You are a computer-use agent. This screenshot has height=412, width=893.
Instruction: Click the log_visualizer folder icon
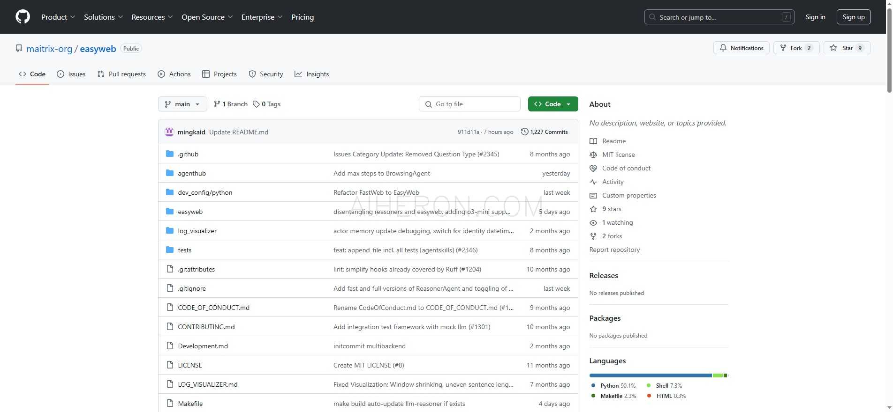click(170, 231)
